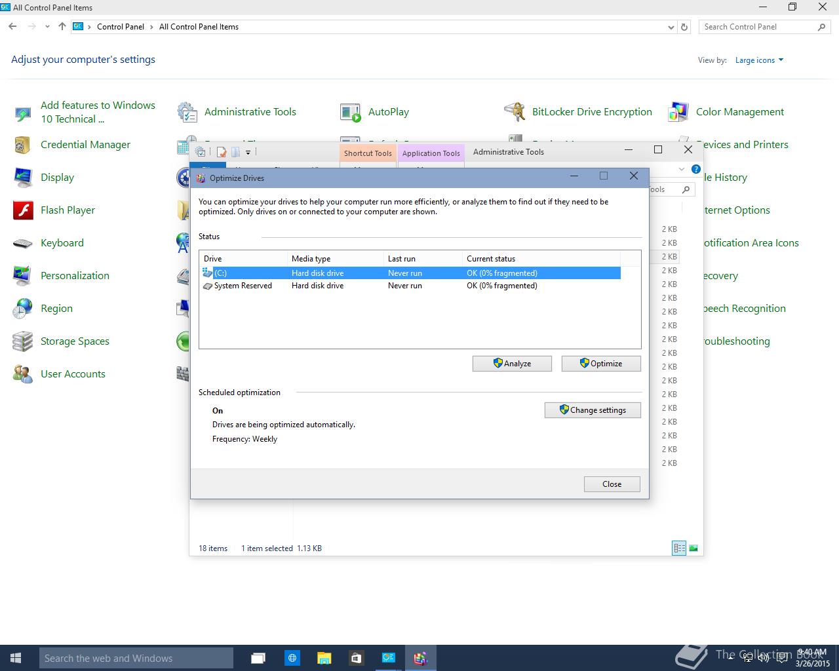Expand the View by Large icons dropdown
839x671 pixels.
[759, 60]
